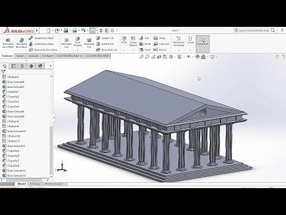Open the 3D Views bottom tab
The height and width of the screenshot is (215, 286).
35,184
